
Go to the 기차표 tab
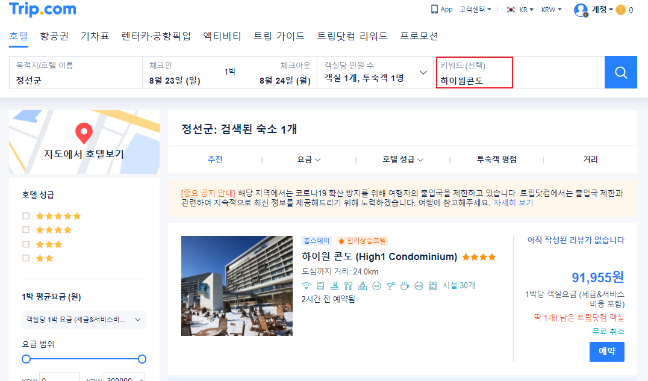tap(95, 36)
